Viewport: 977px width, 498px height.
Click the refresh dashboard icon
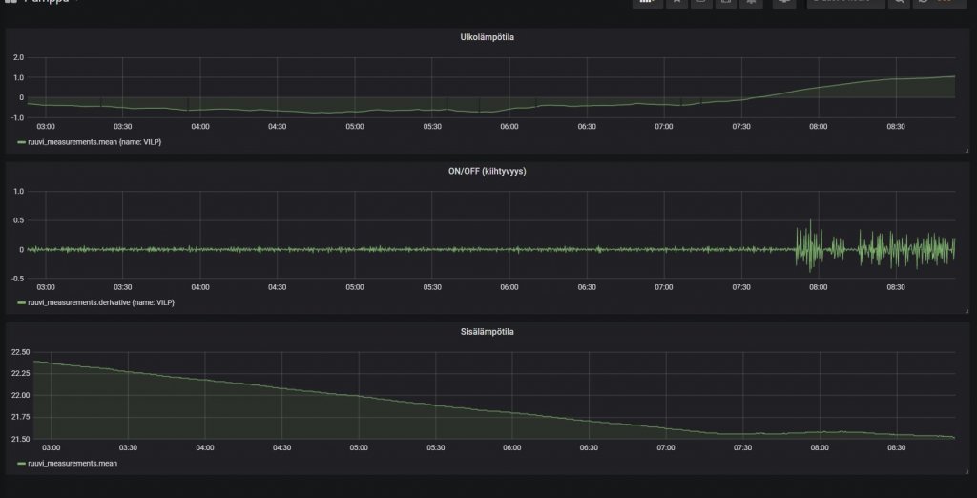[924, 3]
